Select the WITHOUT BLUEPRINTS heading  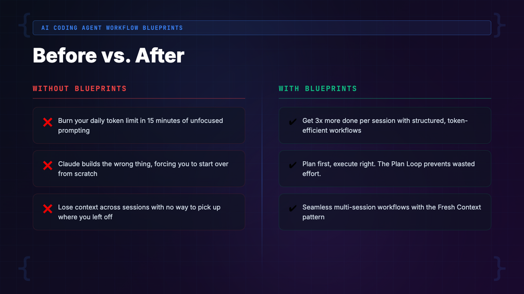click(x=80, y=88)
